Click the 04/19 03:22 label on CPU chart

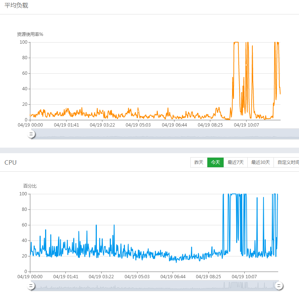[x=101, y=277]
